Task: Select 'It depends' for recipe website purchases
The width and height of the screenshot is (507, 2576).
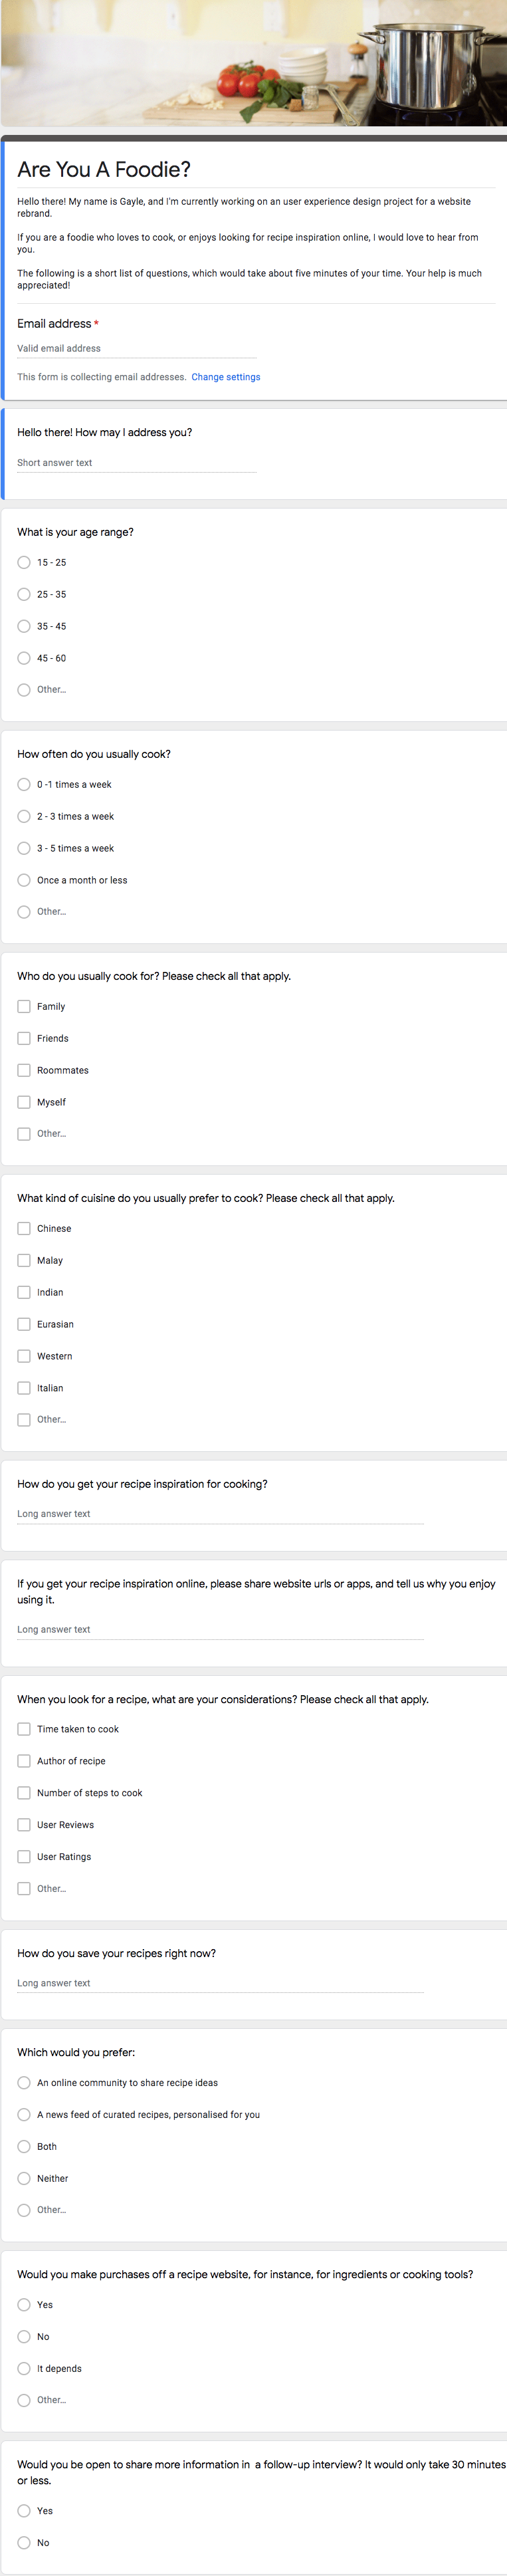Action: pyautogui.click(x=24, y=2368)
